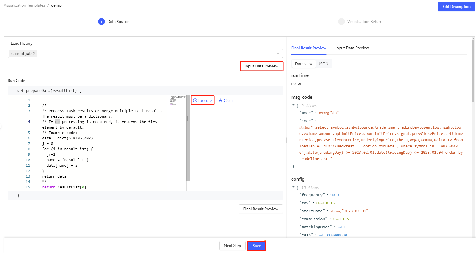Click the Input Data Preview button
Image resolution: width=476 pixels, height=253 pixels.
[261, 66]
